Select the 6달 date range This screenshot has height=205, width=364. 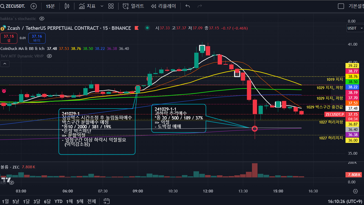[x=47, y=201]
